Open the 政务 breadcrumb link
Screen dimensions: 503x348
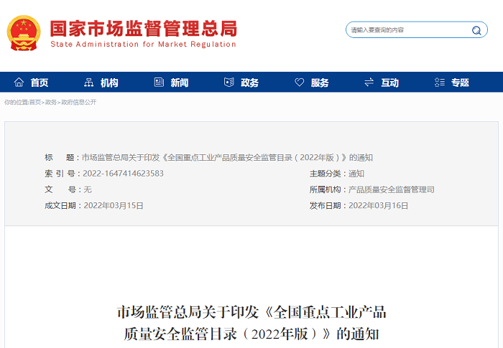(51, 103)
